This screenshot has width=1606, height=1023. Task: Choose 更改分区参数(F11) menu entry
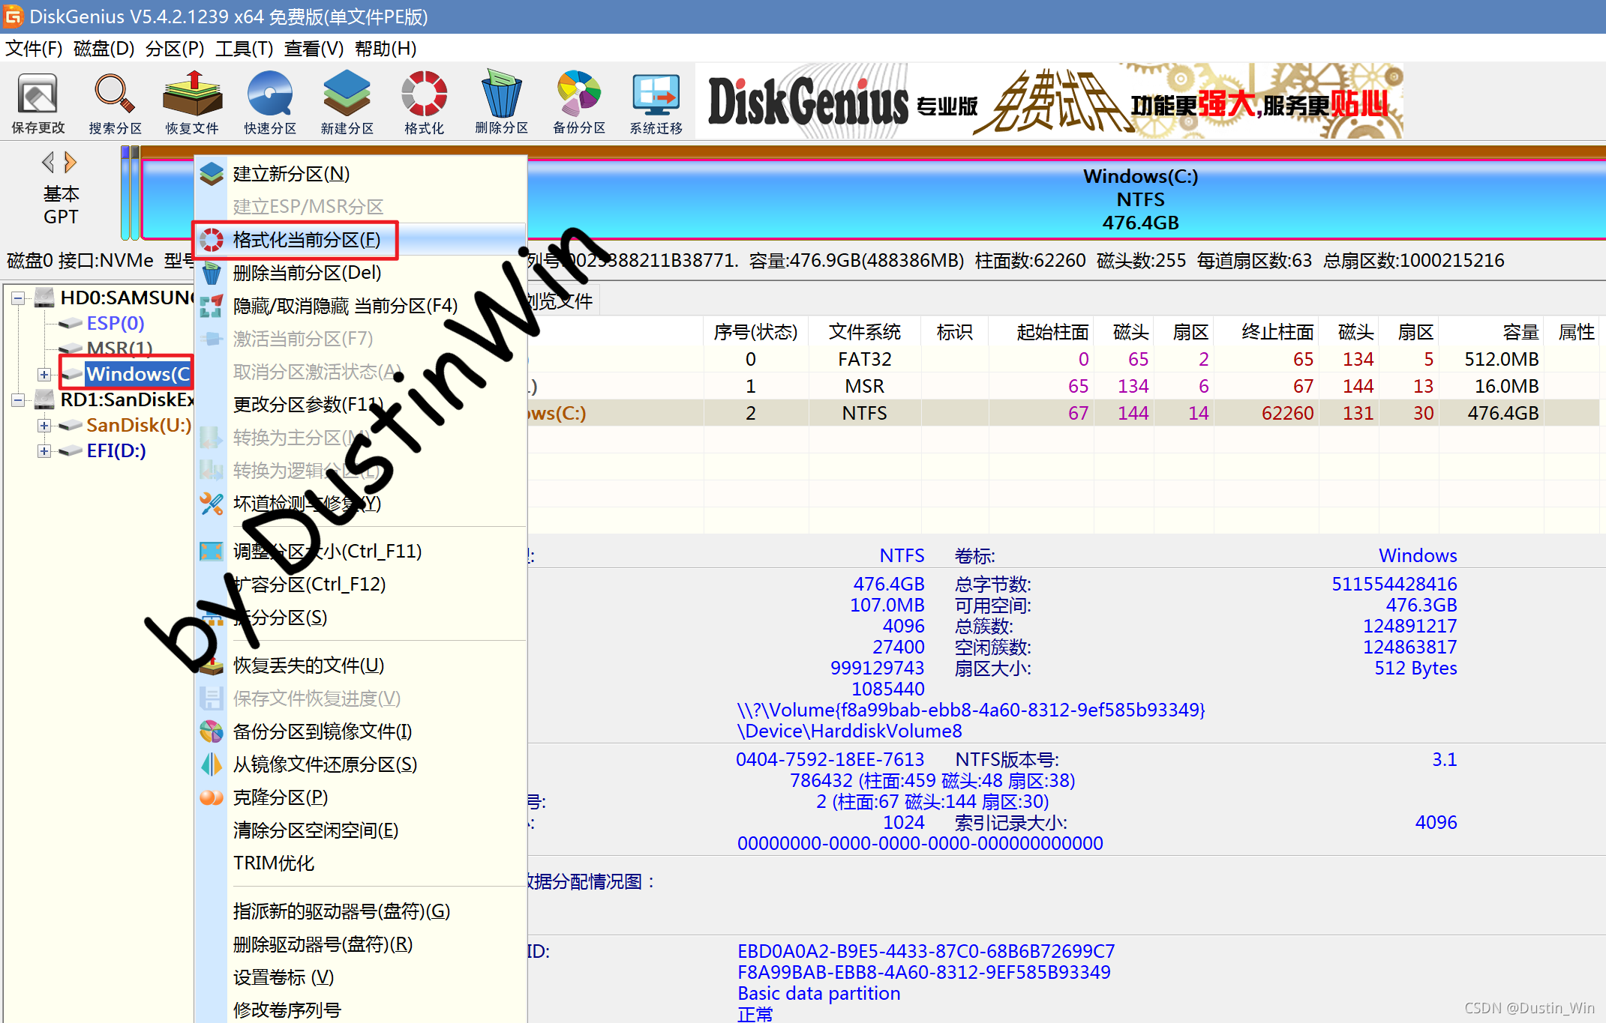360,405
